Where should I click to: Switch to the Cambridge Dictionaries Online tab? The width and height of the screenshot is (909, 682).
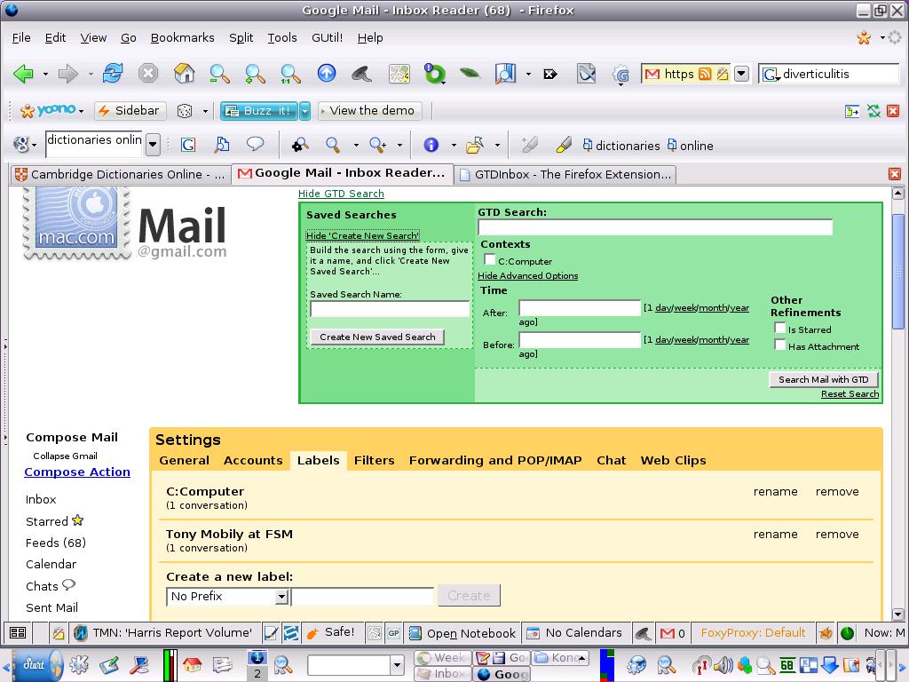coord(121,174)
